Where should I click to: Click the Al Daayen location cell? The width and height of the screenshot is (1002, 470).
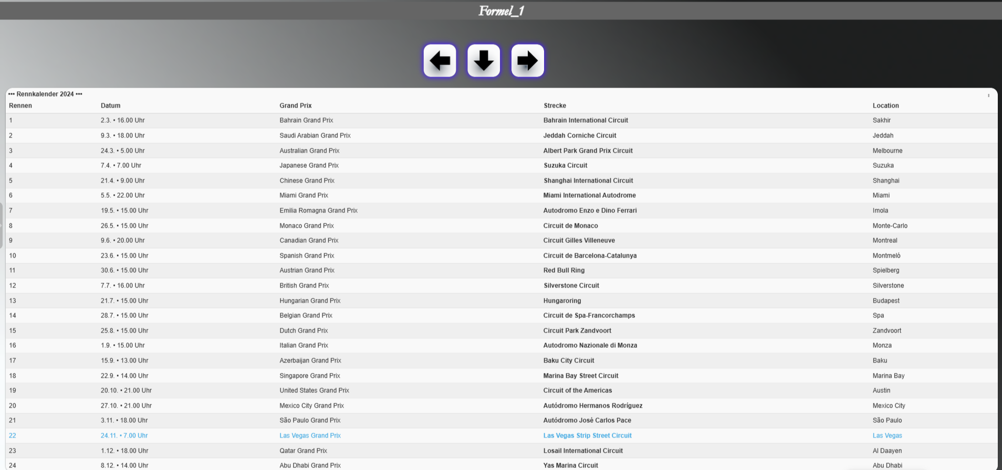click(887, 451)
